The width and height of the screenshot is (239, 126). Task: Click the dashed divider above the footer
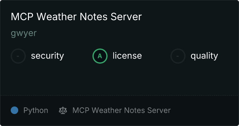click(119, 95)
